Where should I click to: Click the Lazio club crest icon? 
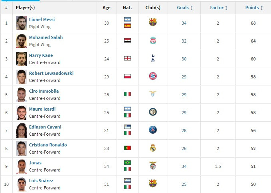153,94
